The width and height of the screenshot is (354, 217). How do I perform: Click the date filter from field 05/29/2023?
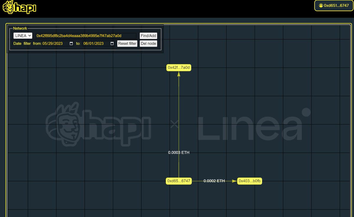click(x=58, y=43)
